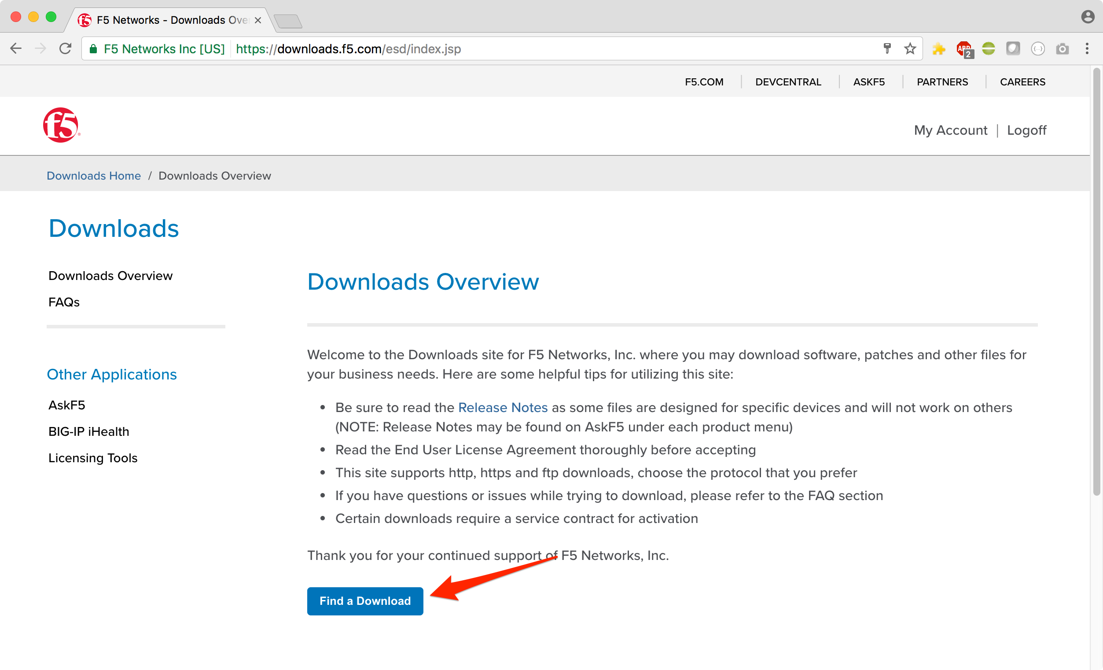Go back with the browser back arrow
Viewport: 1103px width, 670px height.
click(x=16, y=48)
